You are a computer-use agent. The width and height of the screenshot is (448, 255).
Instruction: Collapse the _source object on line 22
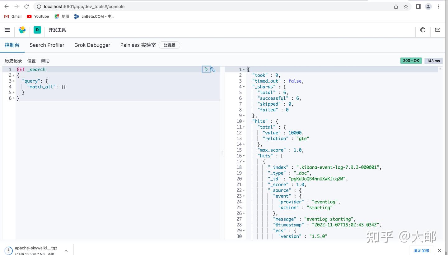(x=243, y=190)
